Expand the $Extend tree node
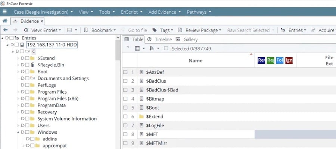Screen dimensions: 336x149 point(18,58)
